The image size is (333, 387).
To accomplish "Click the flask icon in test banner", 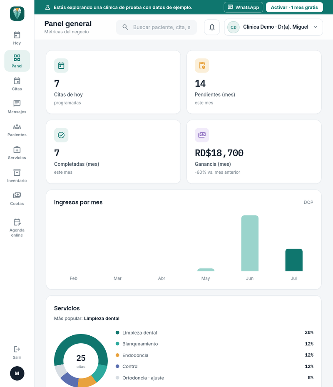I will [x=47, y=7].
